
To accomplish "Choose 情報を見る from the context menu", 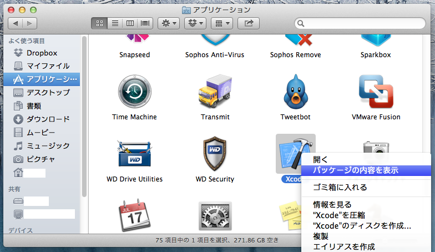I will tap(366, 204).
